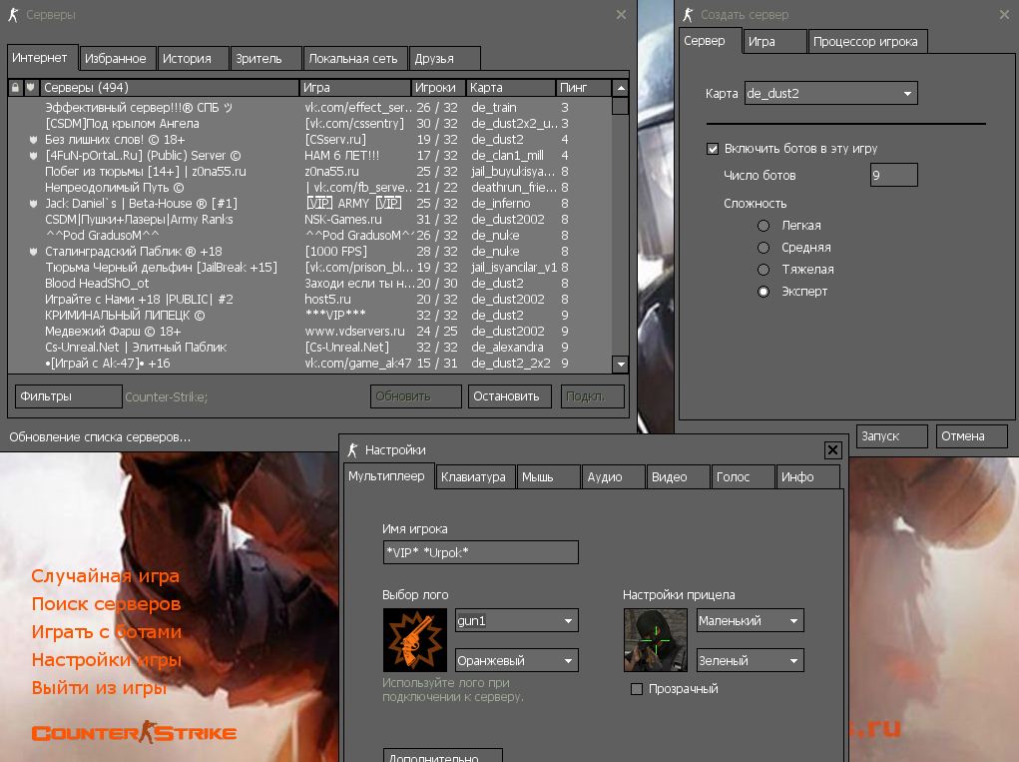Click the 'Фильтры' button
Image resolution: width=1019 pixels, height=762 pixels.
[x=68, y=396]
